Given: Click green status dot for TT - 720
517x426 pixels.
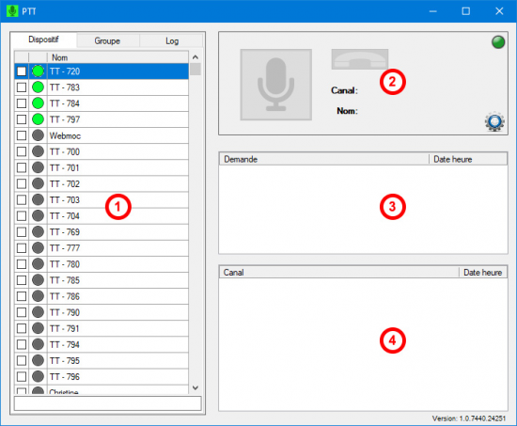Looking at the screenshot, I should (38, 71).
